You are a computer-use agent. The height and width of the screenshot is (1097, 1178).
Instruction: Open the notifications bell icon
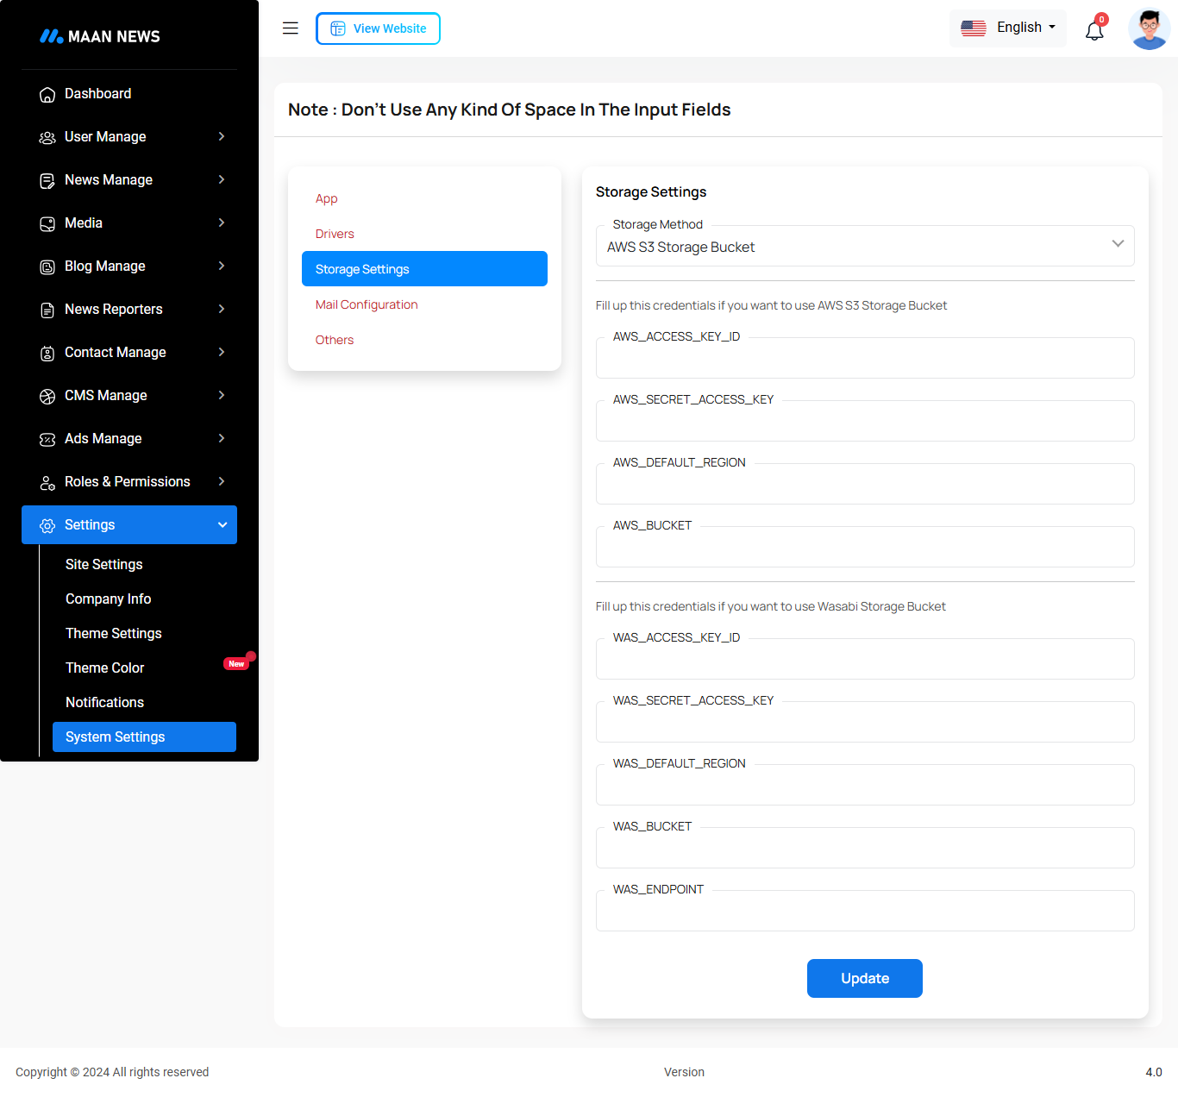pos(1094,31)
